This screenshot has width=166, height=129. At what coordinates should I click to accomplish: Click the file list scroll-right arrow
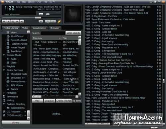[x=77, y=97]
